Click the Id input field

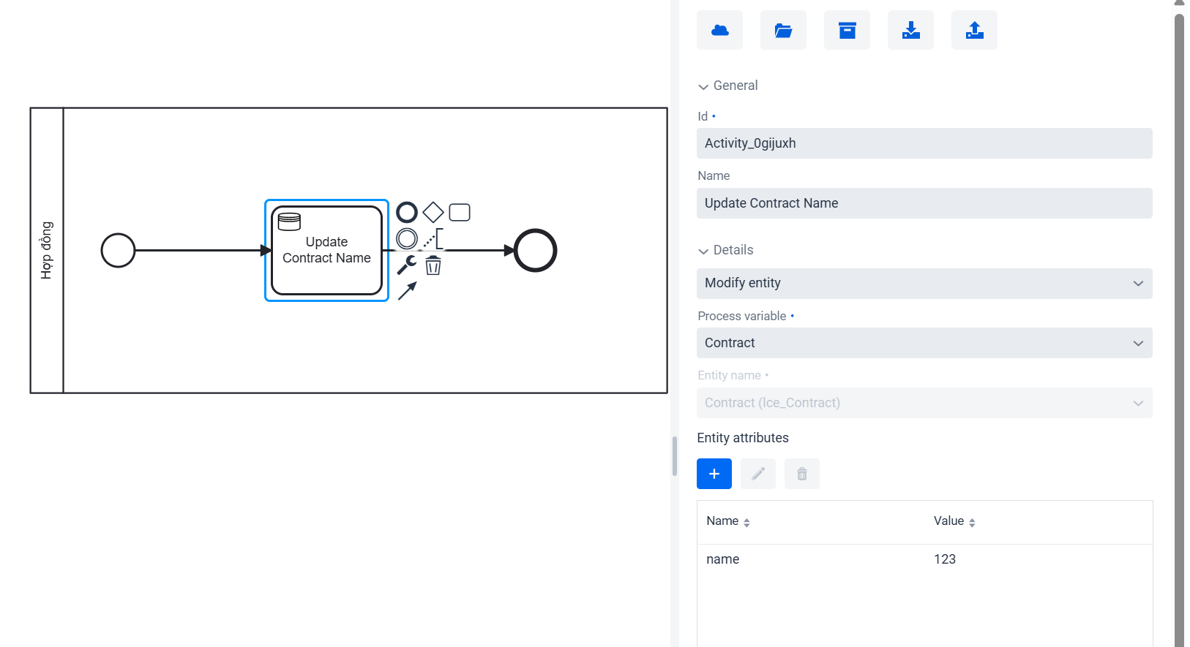924,143
